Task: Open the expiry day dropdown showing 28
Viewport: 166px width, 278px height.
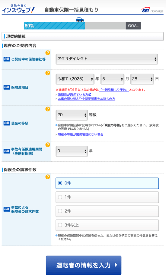Action: click(x=142, y=79)
